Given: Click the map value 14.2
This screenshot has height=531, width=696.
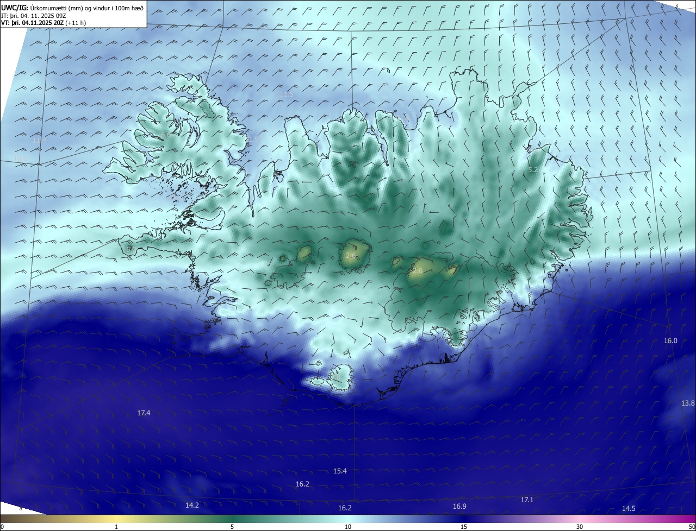Looking at the screenshot, I should coord(192,505).
